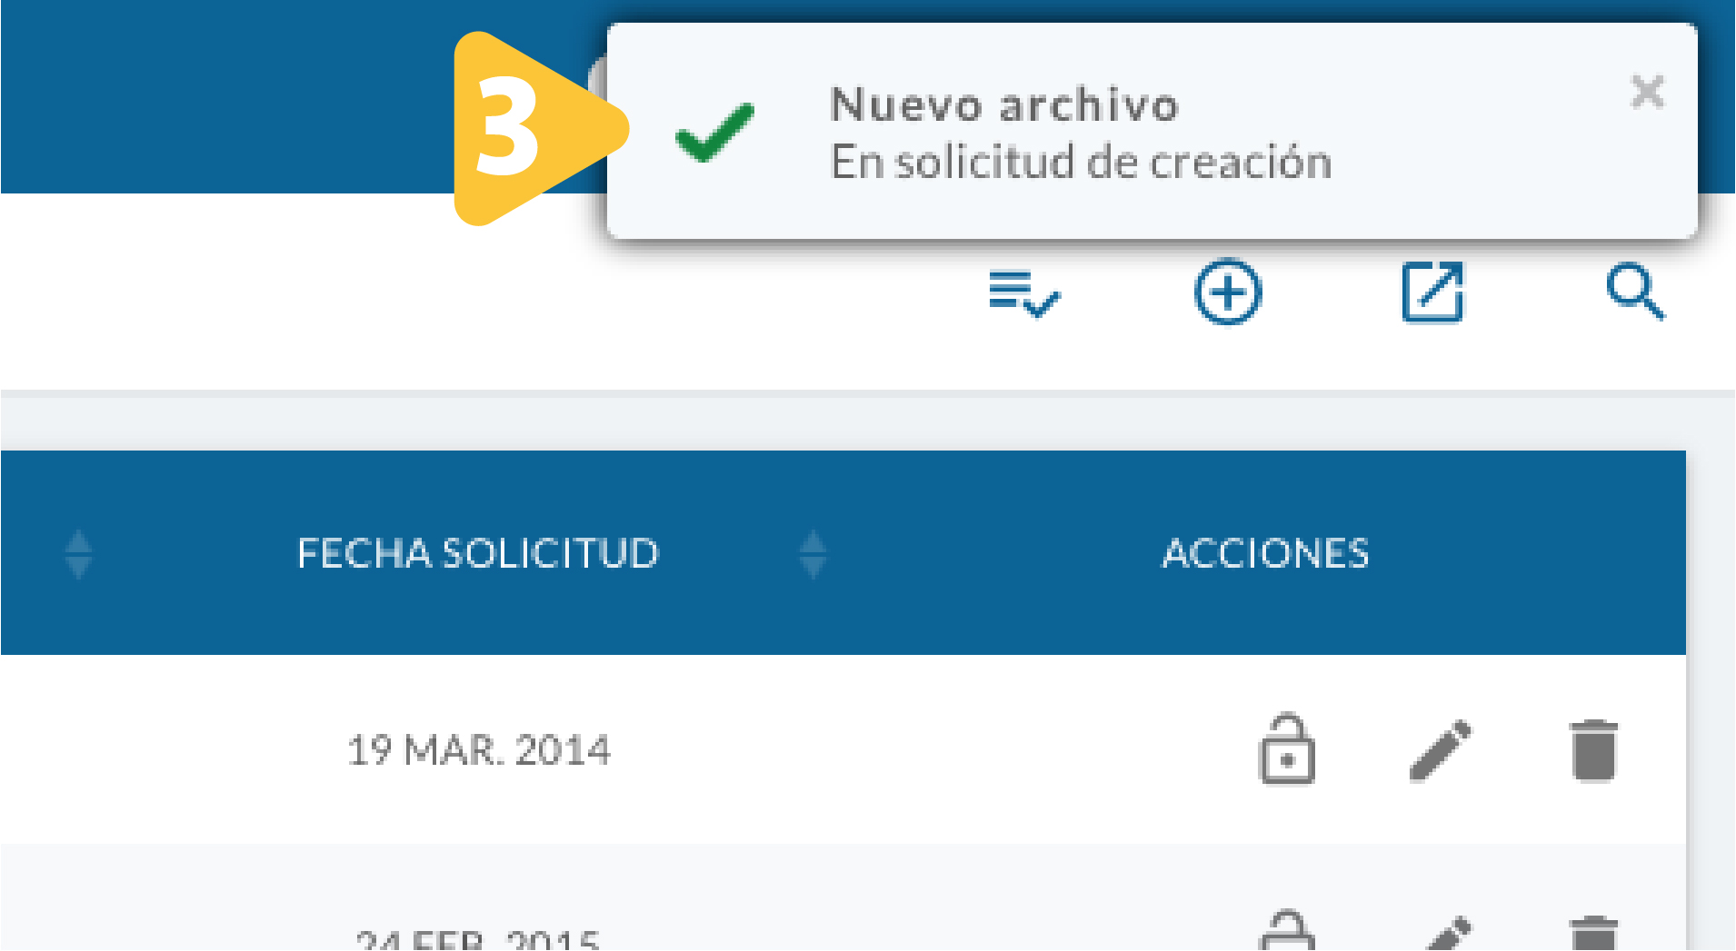1736x951 pixels.
Task: Delete the 19 MAR. 2014 row
Action: point(1594,750)
